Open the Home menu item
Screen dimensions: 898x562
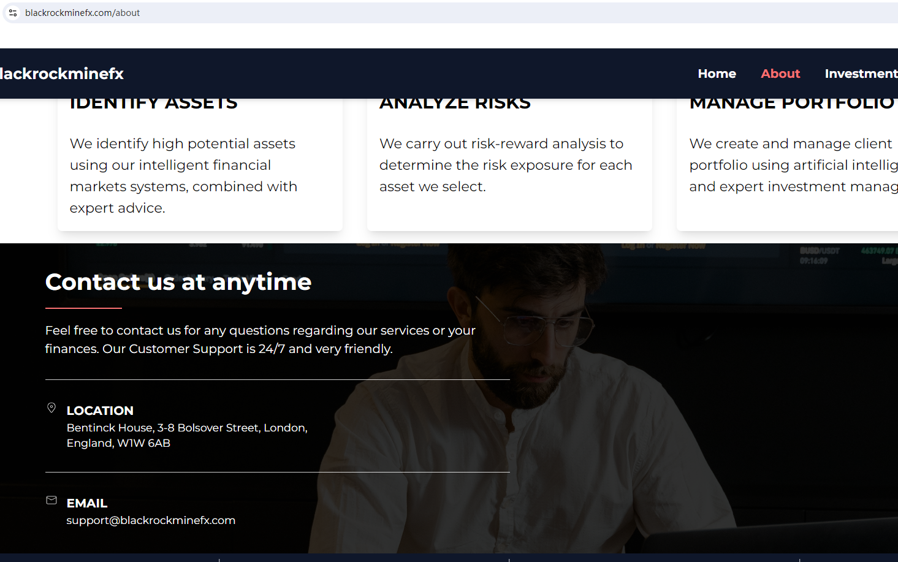click(717, 74)
